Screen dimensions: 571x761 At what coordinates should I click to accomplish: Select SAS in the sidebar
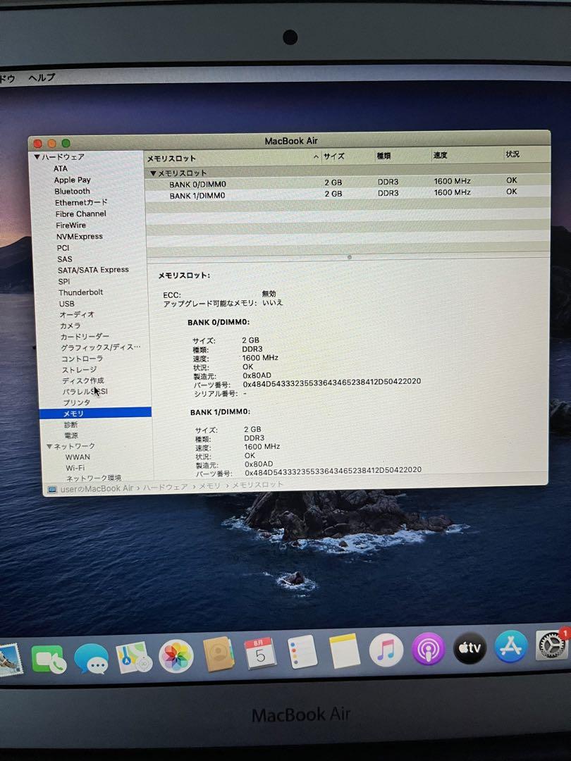coord(64,259)
